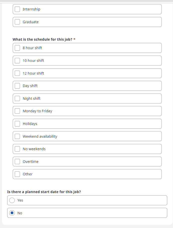
Task: Click the Night shift label text
Action: coord(32,99)
